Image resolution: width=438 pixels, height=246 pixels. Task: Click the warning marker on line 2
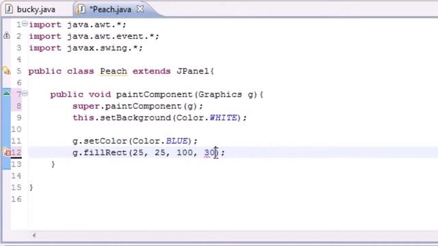[x=7, y=36]
